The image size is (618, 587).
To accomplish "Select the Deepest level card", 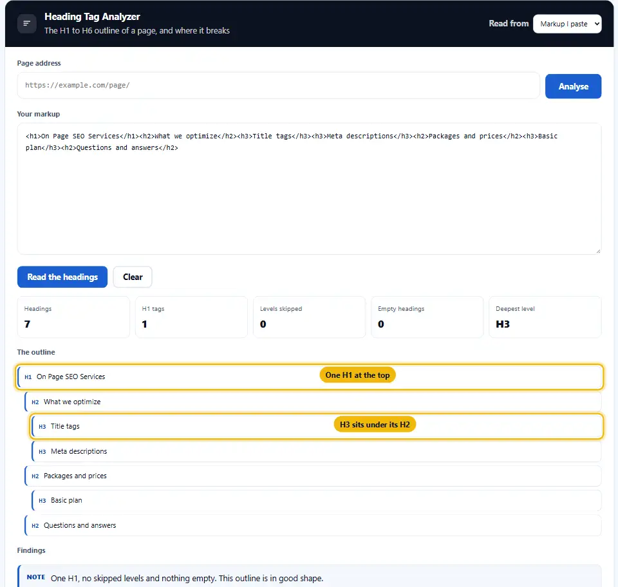I will pyautogui.click(x=545, y=317).
